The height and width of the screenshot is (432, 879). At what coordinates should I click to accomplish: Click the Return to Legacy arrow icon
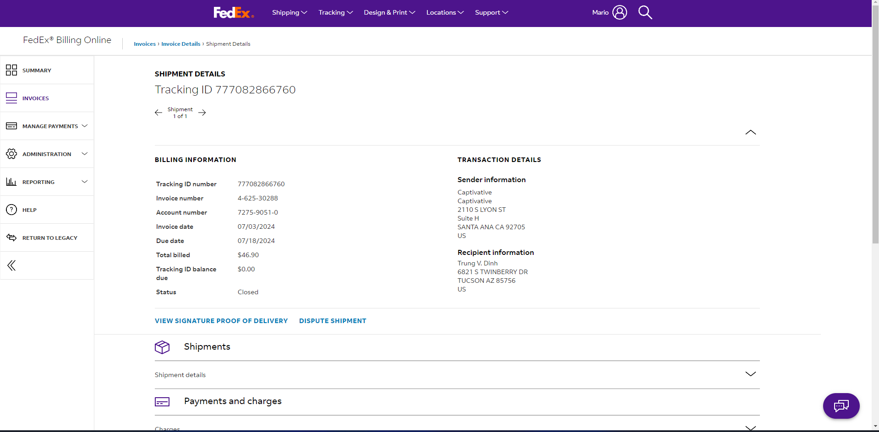[11, 238]
